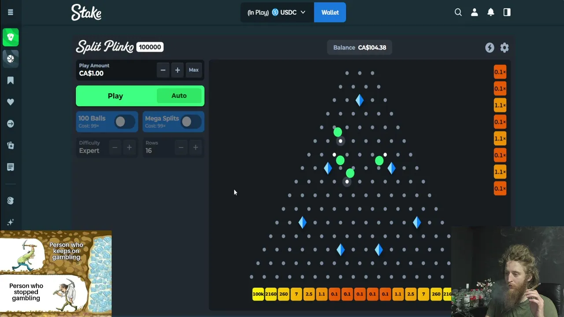Image resolution: width=564 pixels, height=317 pixels.
Task: Raise the Difficulty with its plus button
Action: (129, 147)
